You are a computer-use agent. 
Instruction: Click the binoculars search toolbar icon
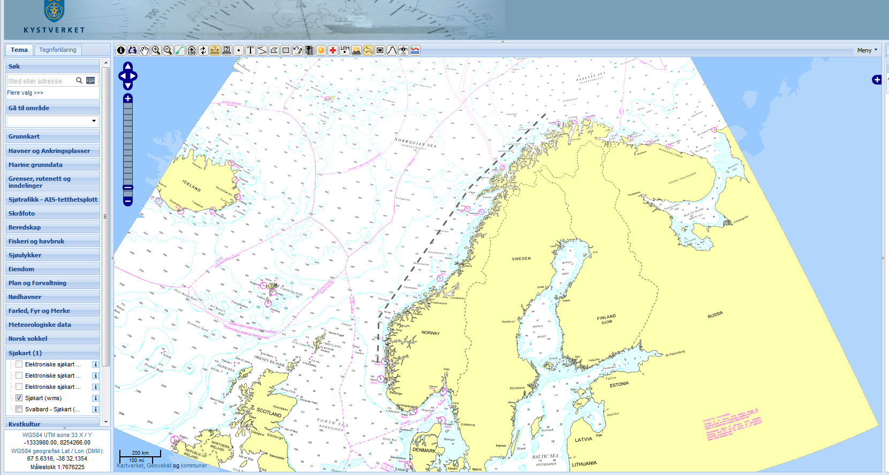[x=133, y=50]
